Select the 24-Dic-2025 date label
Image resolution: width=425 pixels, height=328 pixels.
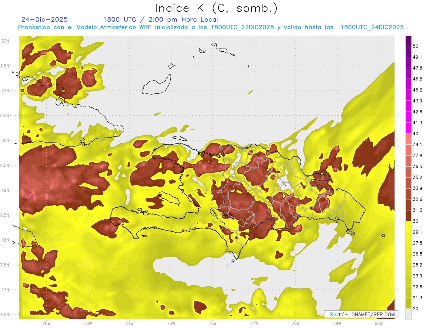coord(45,19)
